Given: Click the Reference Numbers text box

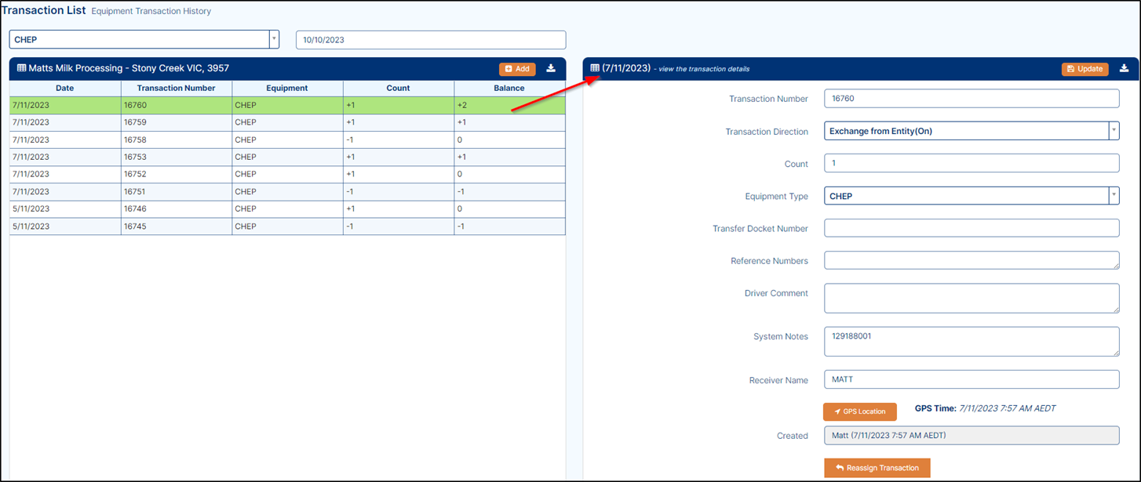Looking at the screenshot, I should (971, 260).
